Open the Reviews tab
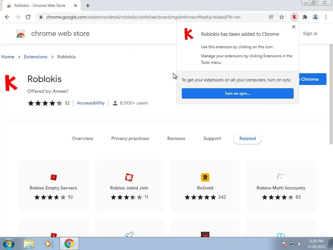The width and height of the screenshot is (333, 250). point(176,138)
